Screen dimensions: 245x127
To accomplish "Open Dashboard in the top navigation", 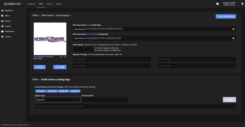I will point(32,4).
